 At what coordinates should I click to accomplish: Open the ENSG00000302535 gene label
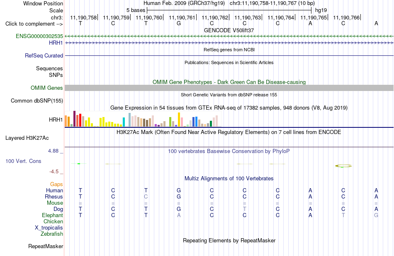[39, 36]
